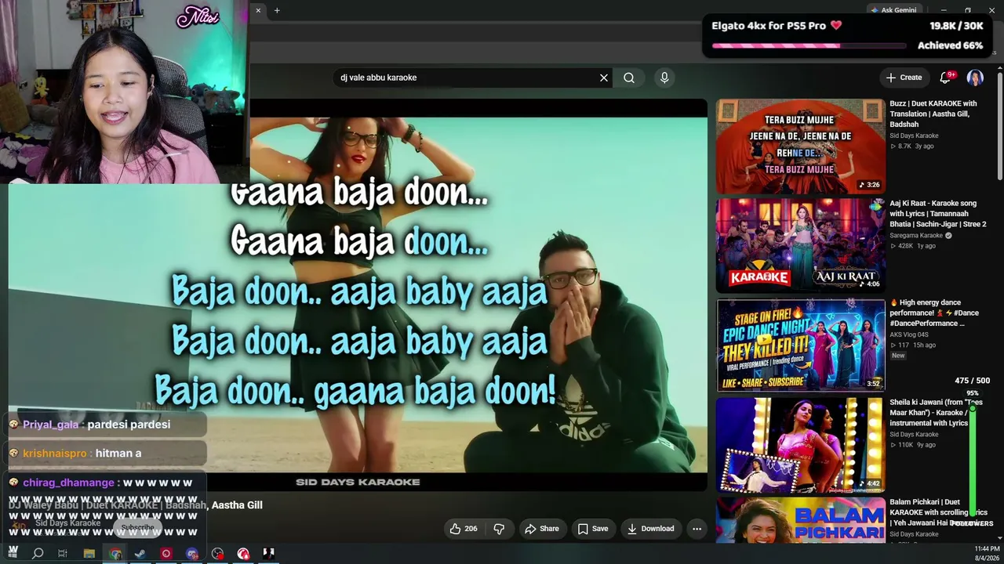
Task: Open Ask Gemini in the browser
Action: pos(893,10)
